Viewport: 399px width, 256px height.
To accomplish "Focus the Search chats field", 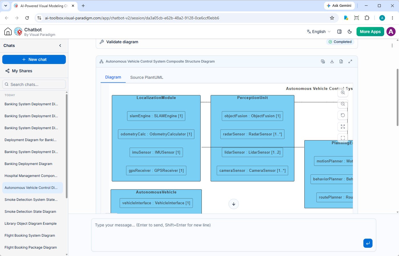I will pos(34,84).
